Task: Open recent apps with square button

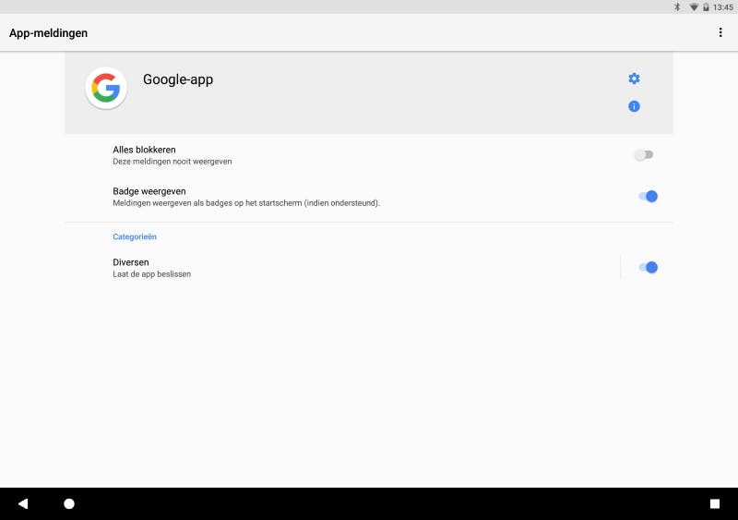Action: (x=714, y=503)
